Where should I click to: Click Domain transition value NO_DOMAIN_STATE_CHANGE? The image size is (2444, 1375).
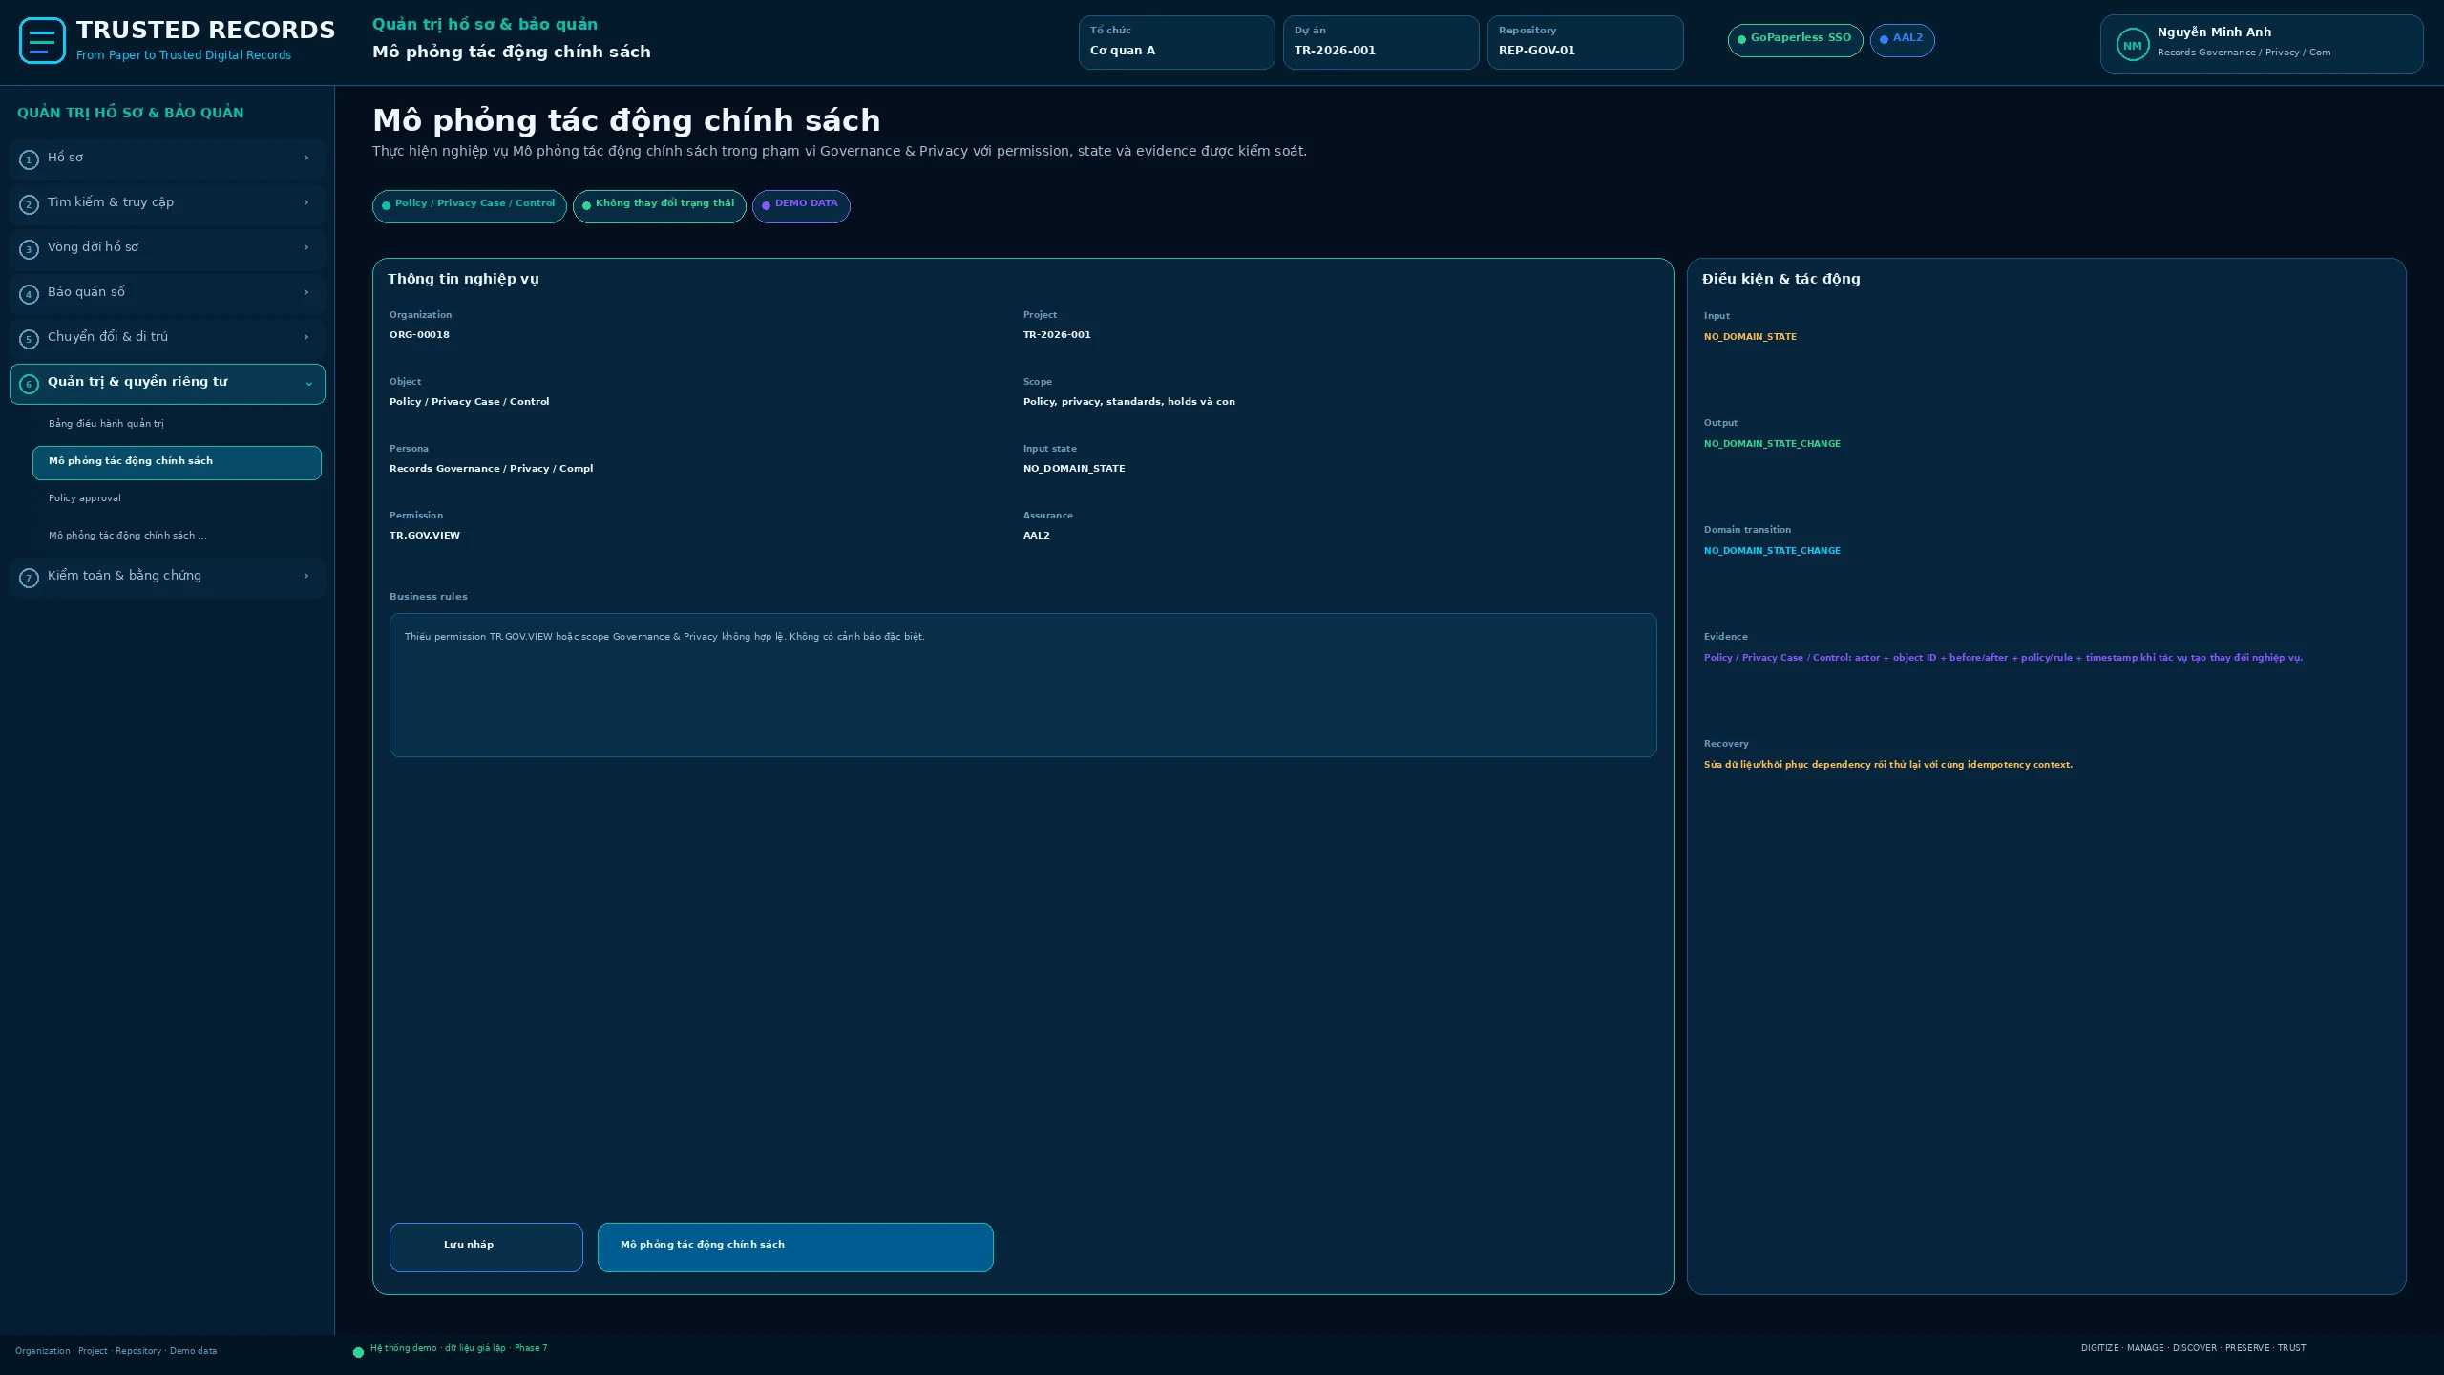pyautogui.click(x=1772, y=551)
